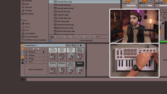Click the camera icon on the Ringy variation

[x=26, y=58]
